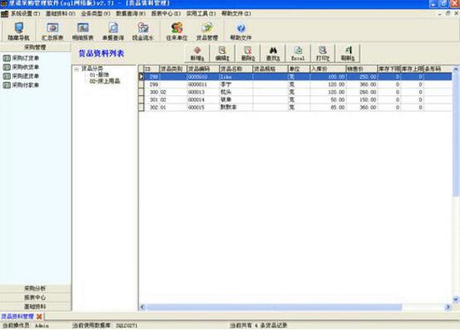Expand the 采购分析 sidebar section
460x330 pixels.
[35, 289]
